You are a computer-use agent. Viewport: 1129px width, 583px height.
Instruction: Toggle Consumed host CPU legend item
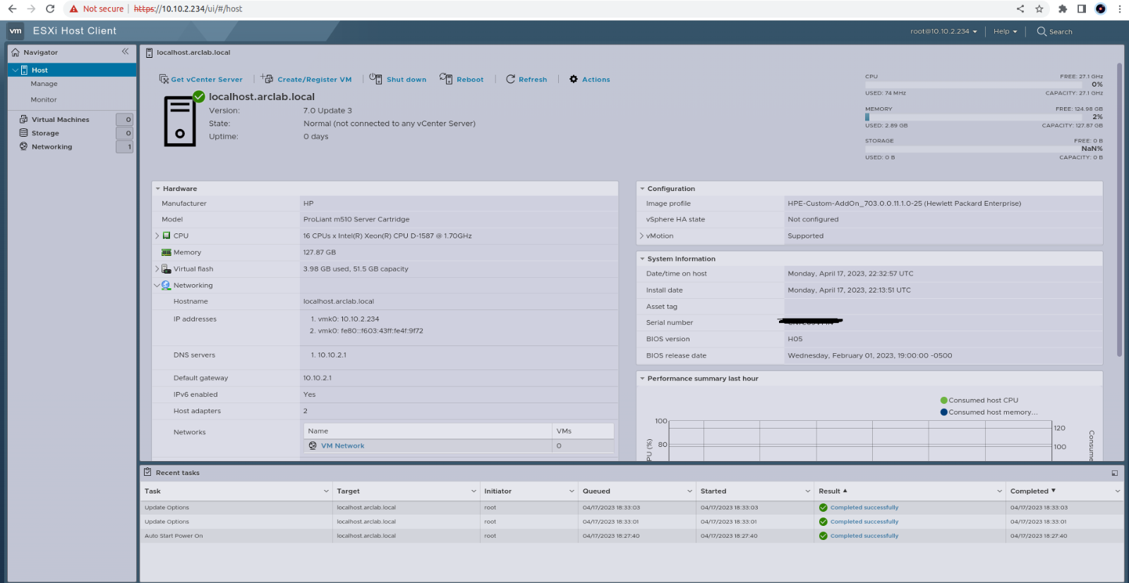click(x=979, y=400)
